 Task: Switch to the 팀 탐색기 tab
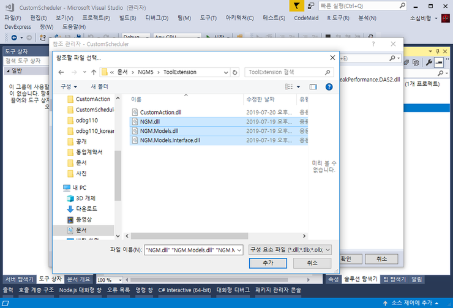click(395, 279)
